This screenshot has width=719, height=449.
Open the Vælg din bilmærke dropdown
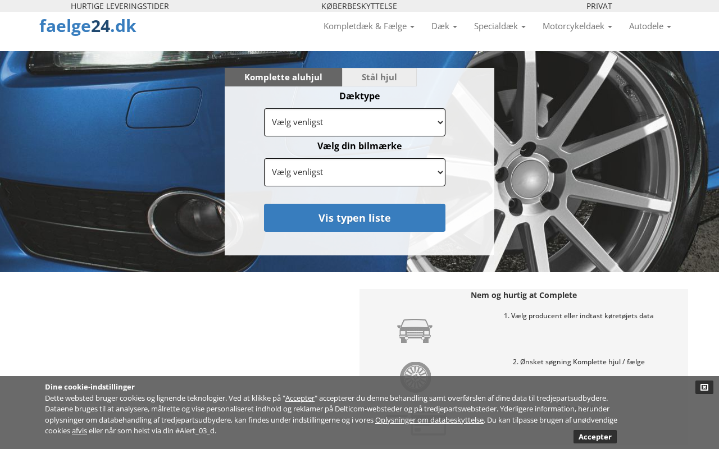[x=354, y=172]
